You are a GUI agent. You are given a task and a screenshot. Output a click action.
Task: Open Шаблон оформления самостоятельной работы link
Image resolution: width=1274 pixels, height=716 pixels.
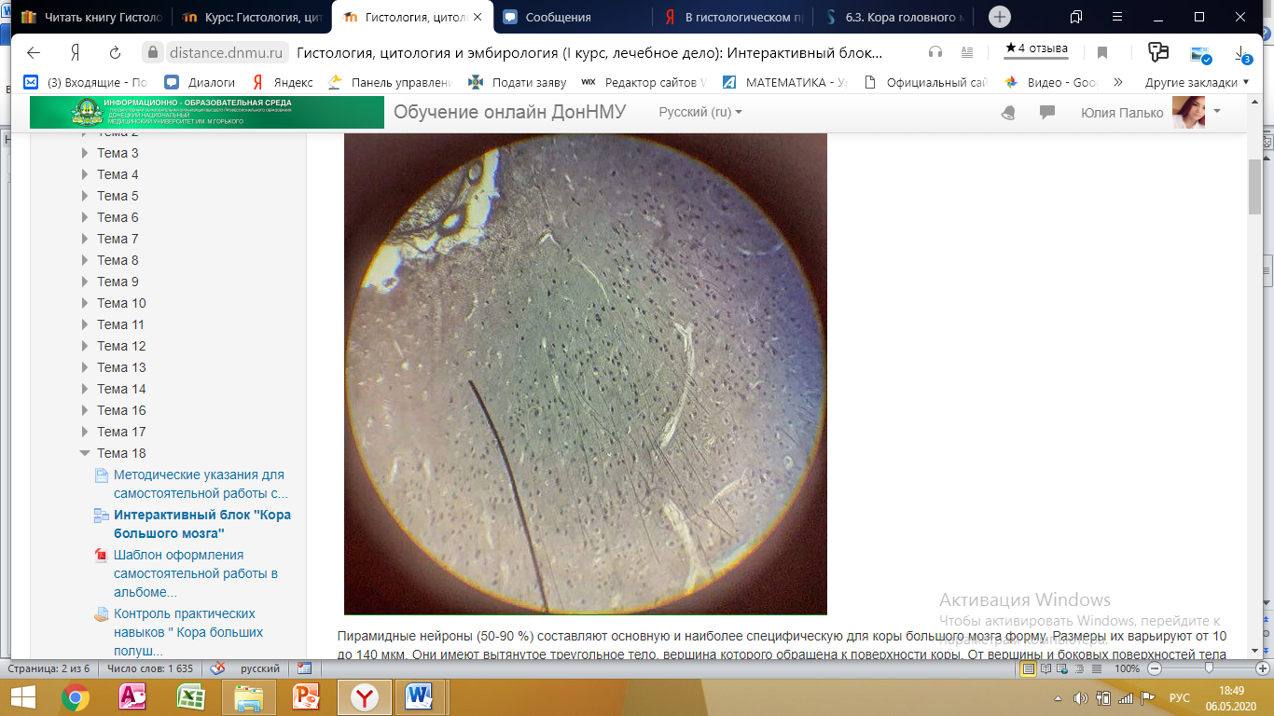coord(197,573)
